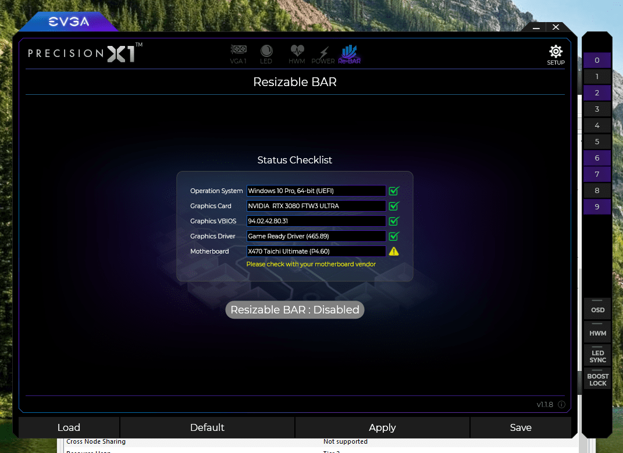
Task: Click the Graphics Driver green checkmark
Action: pos(394,236)
